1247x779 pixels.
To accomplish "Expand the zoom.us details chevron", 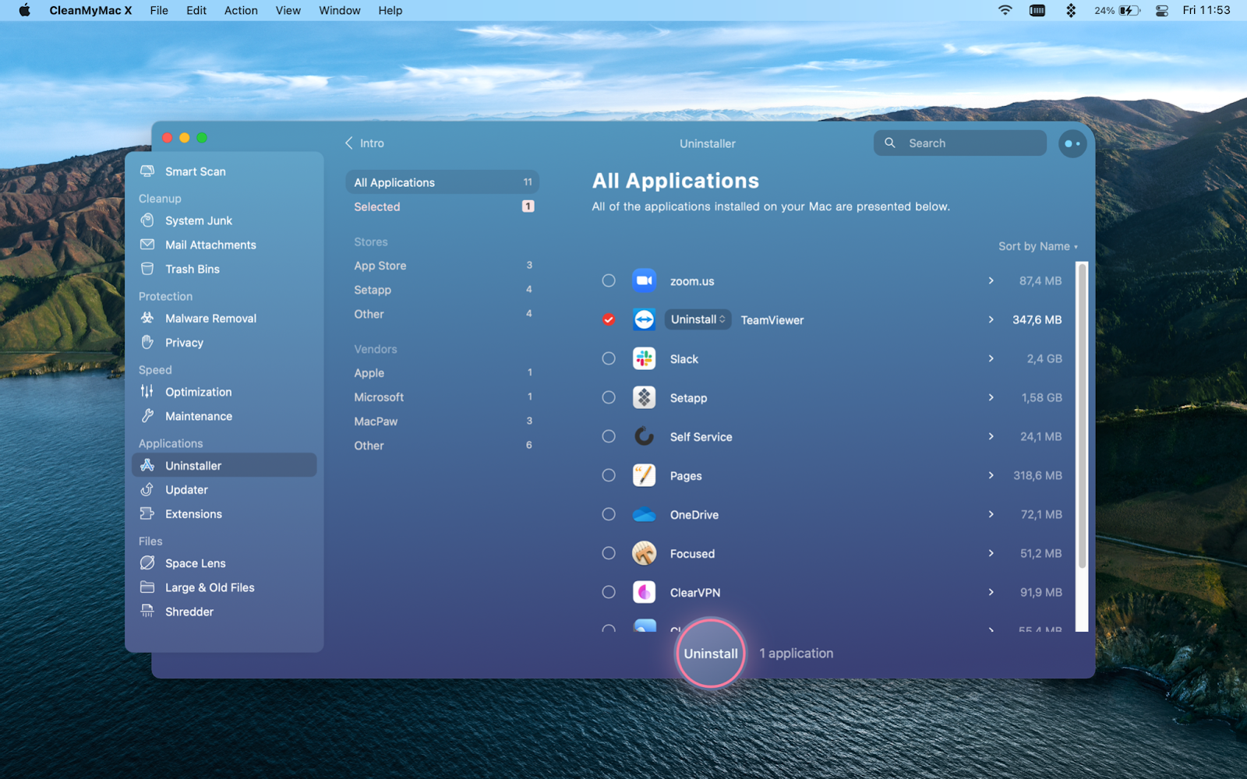I will pos(991,280).
